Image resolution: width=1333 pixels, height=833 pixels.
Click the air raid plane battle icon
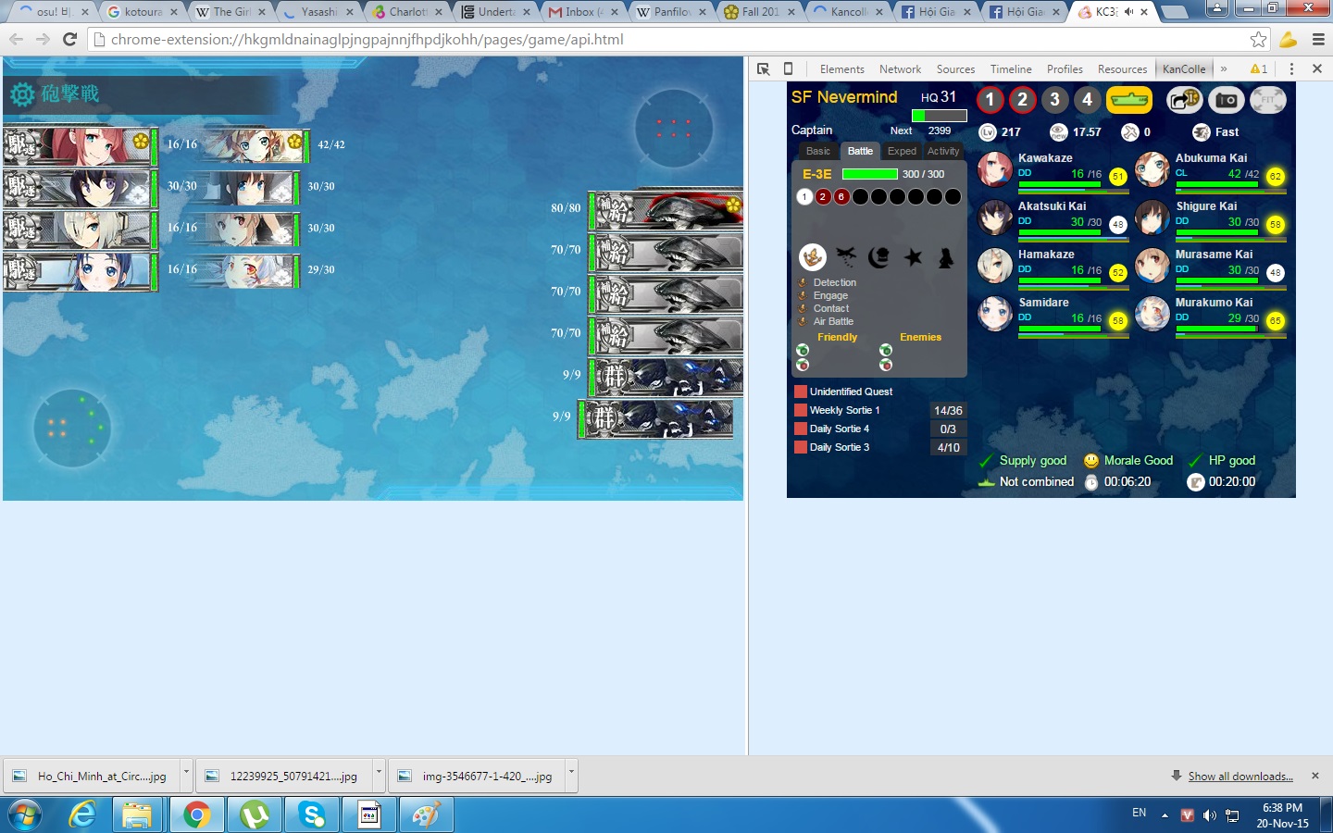click(x=846, y=257)
